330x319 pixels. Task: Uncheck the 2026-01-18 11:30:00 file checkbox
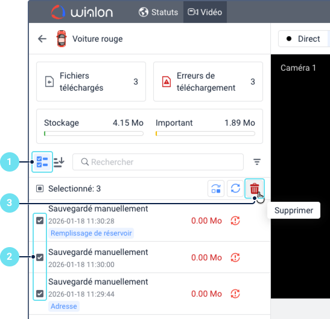coord(40,257)
